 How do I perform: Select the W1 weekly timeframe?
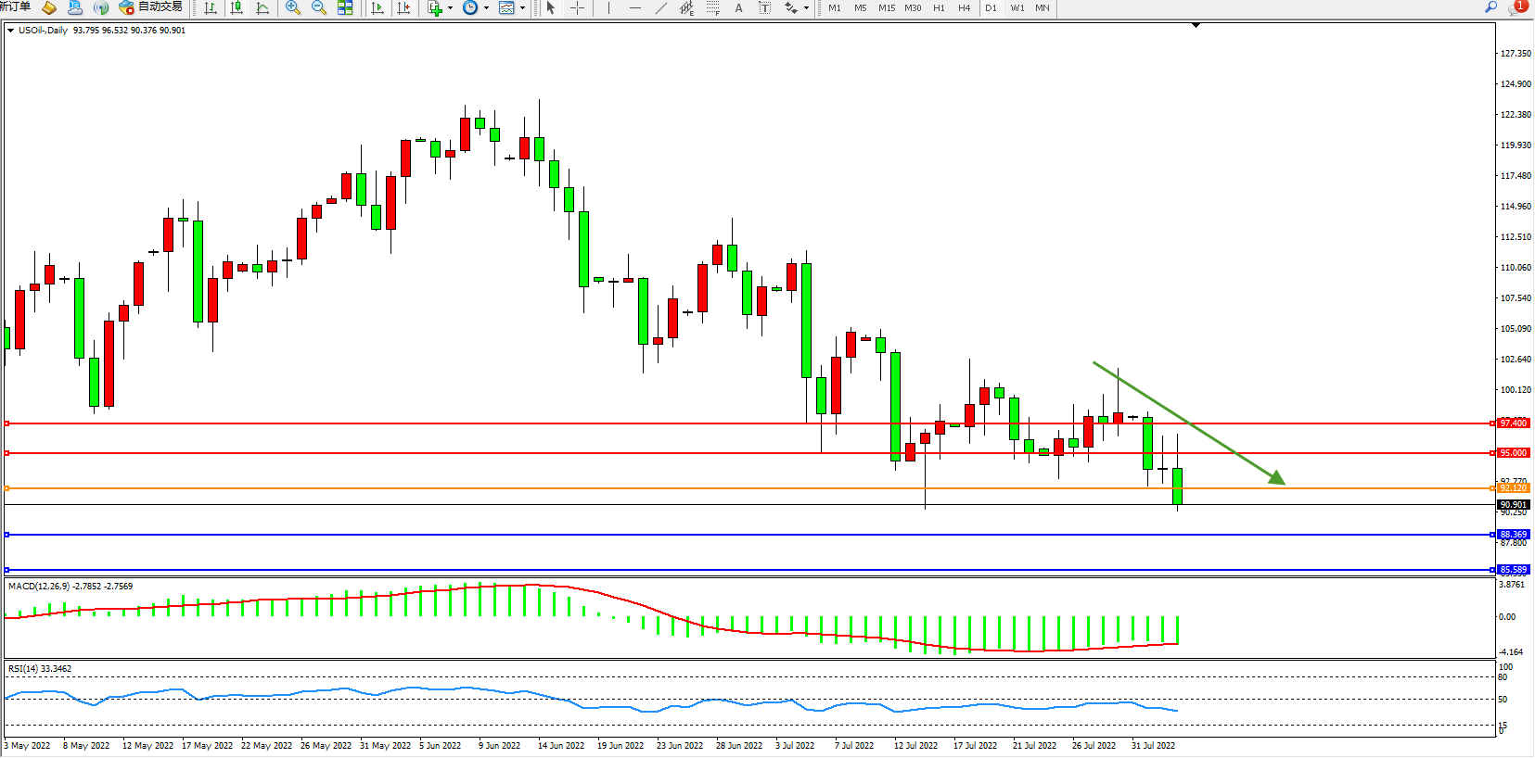(x=1017, y=8)
